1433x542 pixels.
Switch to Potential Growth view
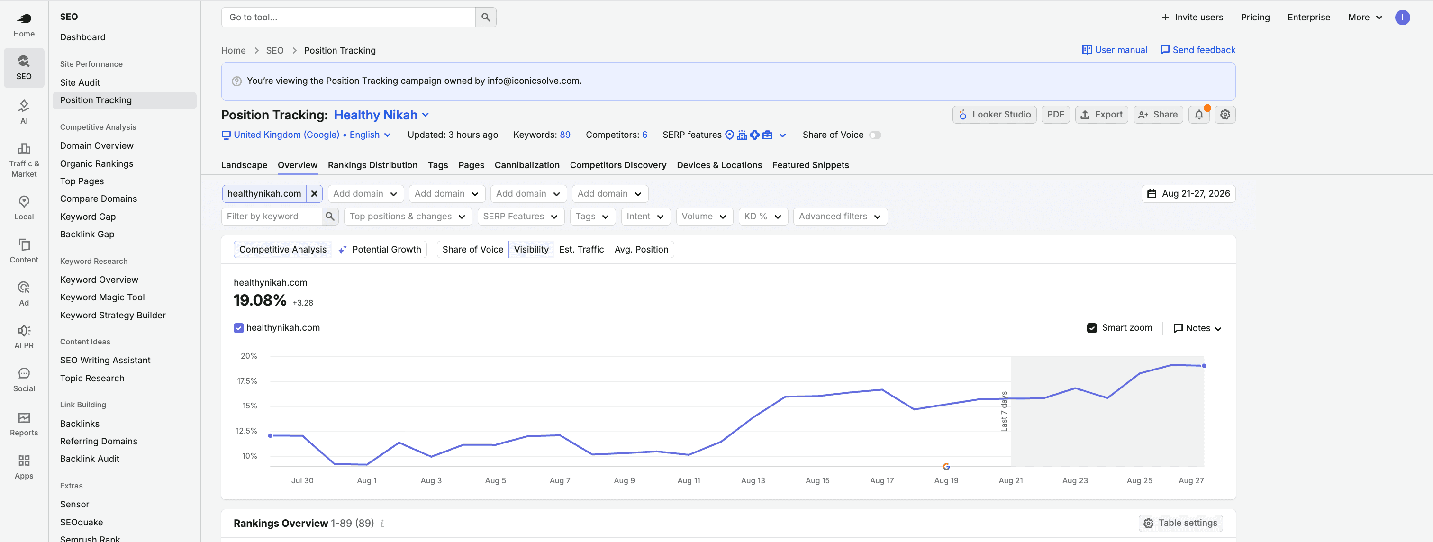[380, 250]
